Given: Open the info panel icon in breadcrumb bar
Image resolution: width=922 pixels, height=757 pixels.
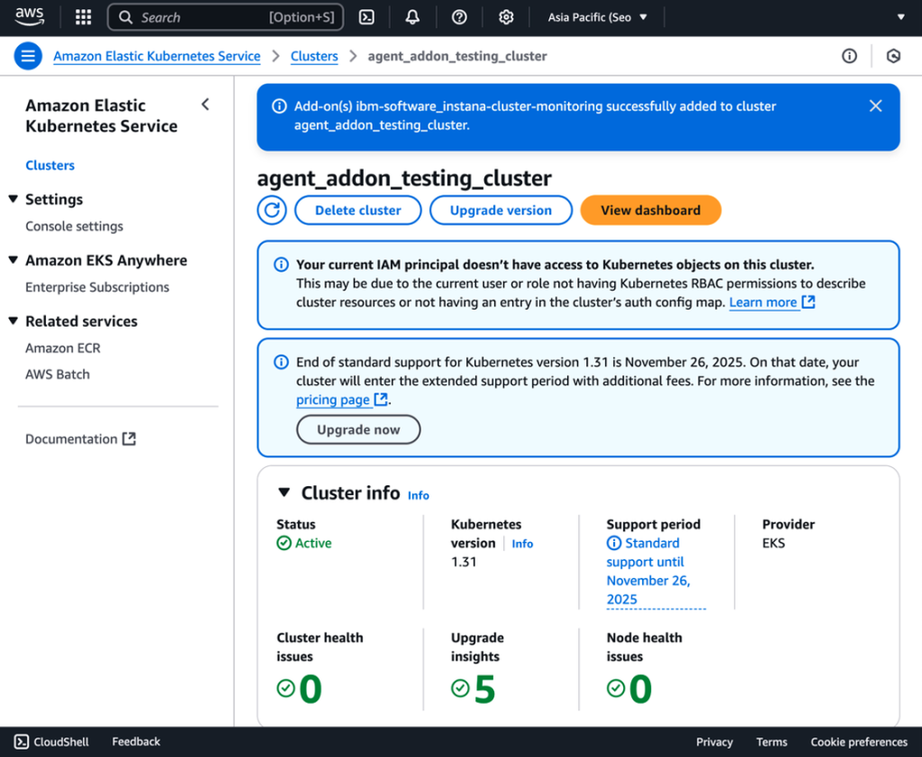Looking at the screenshot, I should (x=849, y=56).
